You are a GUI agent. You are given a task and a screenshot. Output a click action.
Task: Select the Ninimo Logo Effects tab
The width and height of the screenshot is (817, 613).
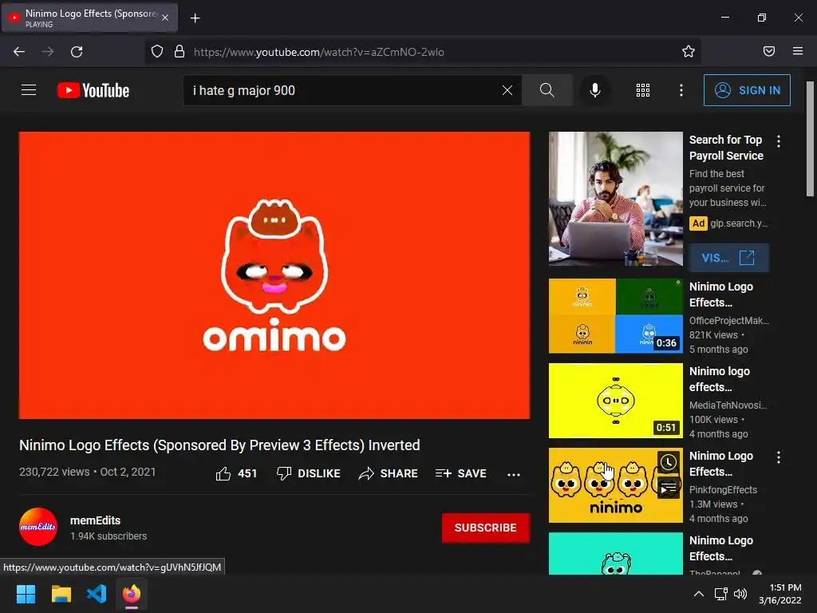coord(89,18)
